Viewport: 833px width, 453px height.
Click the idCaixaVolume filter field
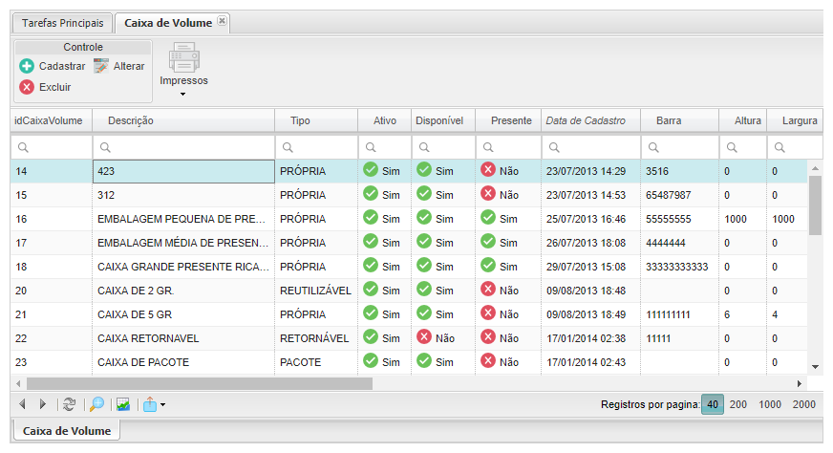[x=52, y=147]
